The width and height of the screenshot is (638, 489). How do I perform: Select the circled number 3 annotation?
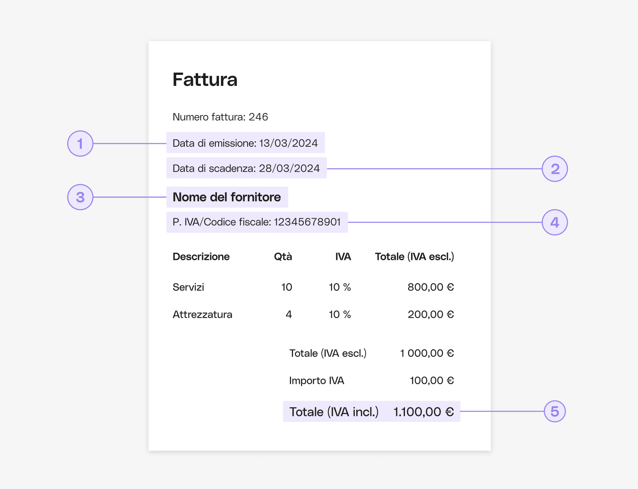[80, 197]
